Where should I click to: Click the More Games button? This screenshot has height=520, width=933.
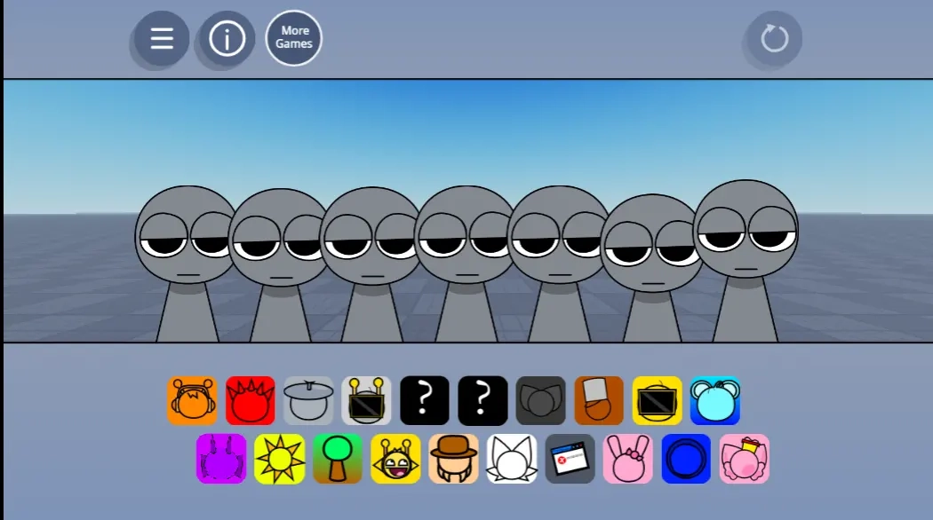[293, 38]
